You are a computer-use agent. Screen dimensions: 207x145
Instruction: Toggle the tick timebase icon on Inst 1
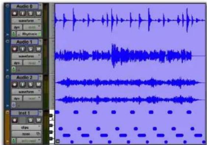tap(14, 141)
